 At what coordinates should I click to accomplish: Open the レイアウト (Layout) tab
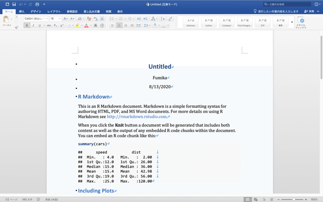(x=54, y=12)
